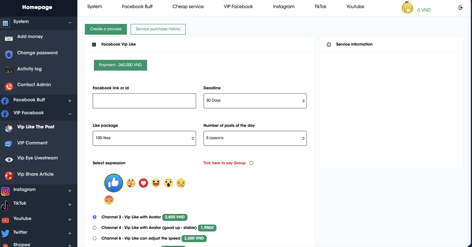472x247 pixels.
Task: Click the Create a process button
Action: click(106, 29)
